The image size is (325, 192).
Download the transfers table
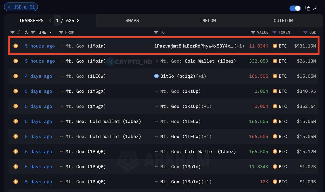[x=315, y=8]
